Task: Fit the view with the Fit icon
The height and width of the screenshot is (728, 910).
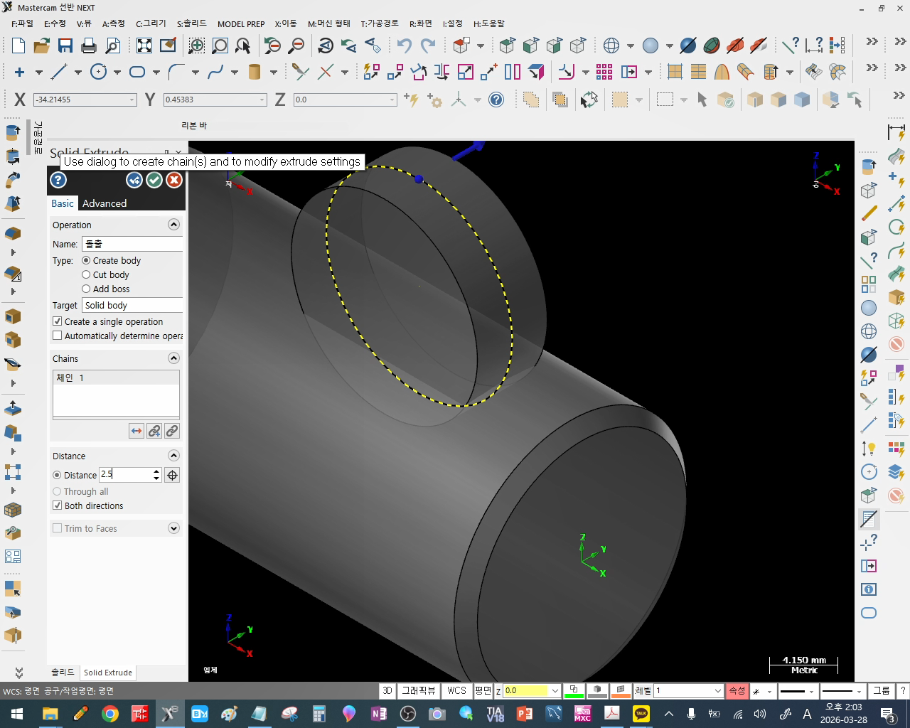Action: pos(144,46)
